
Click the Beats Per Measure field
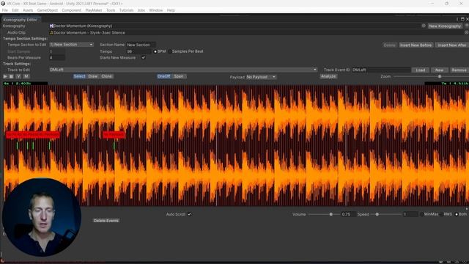point(57,57)
